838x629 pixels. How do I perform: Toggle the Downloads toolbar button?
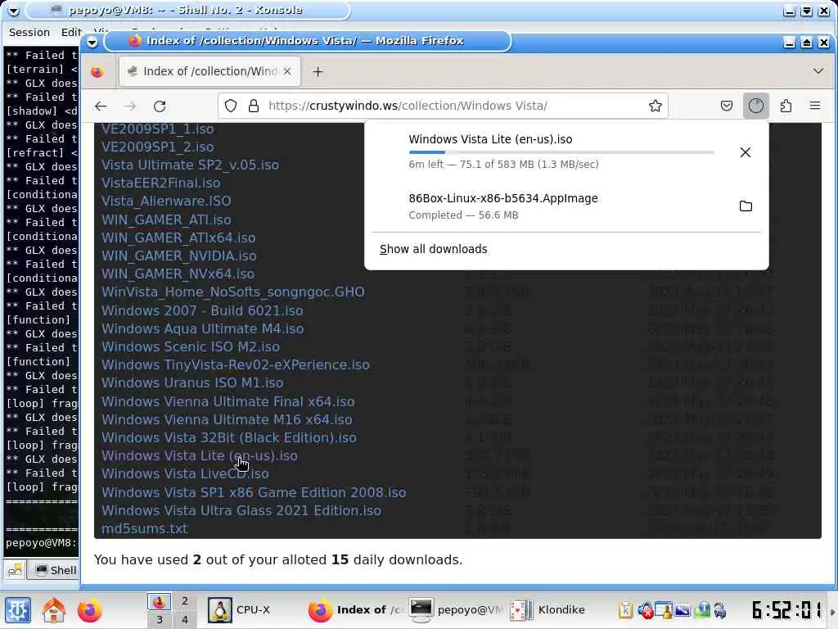click(755, 106)
